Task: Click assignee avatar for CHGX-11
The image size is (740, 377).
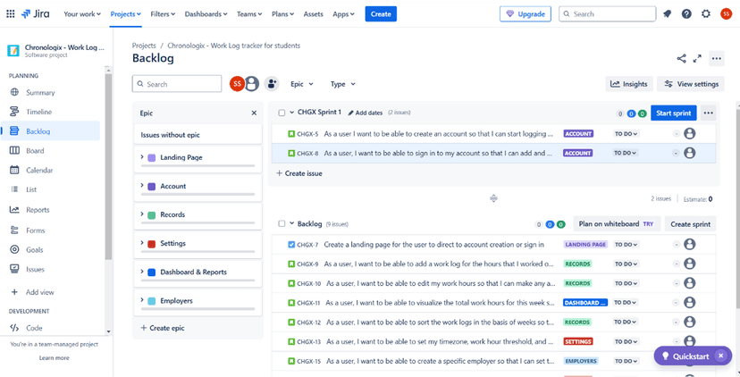Action: click(689, 303)
